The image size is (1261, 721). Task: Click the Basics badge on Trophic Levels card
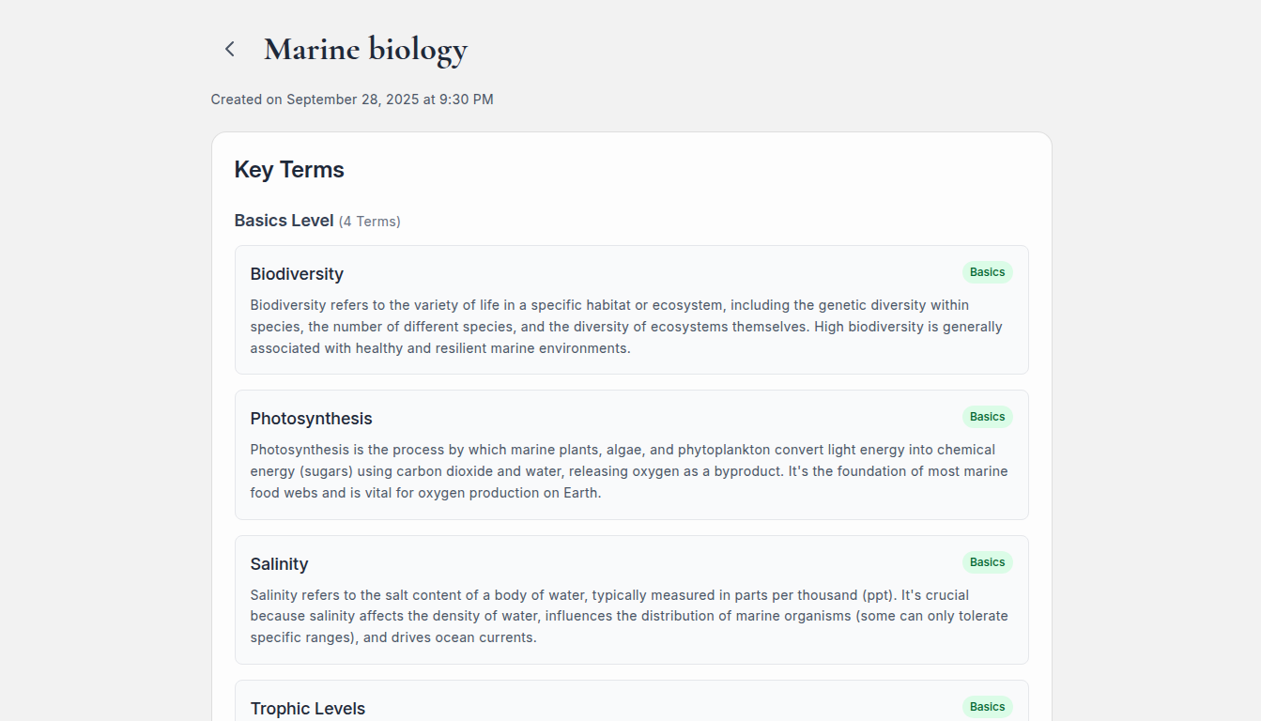pos(987,707)
